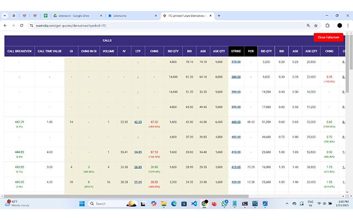353x220 pixels.
Task: Expand the tab search dropdown
Action: 5,16
